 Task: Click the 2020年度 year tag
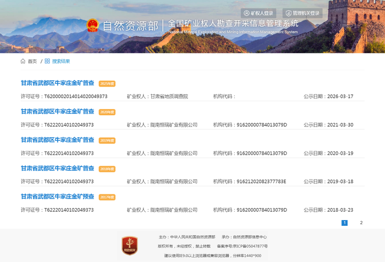pos(107,112)
